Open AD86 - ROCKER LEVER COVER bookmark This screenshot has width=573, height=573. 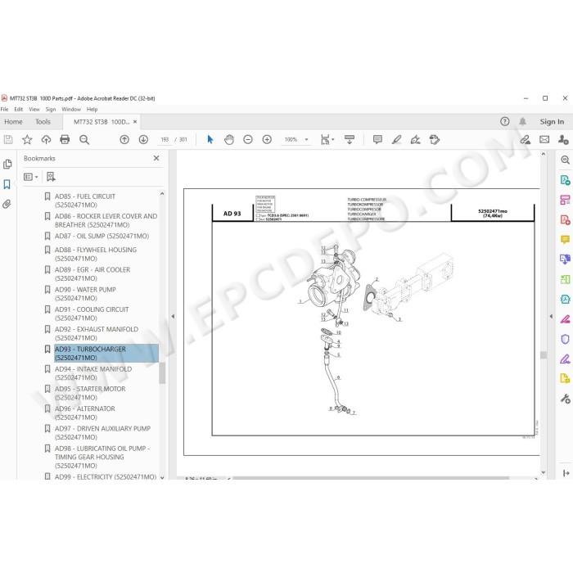click(x=106, y=220)
